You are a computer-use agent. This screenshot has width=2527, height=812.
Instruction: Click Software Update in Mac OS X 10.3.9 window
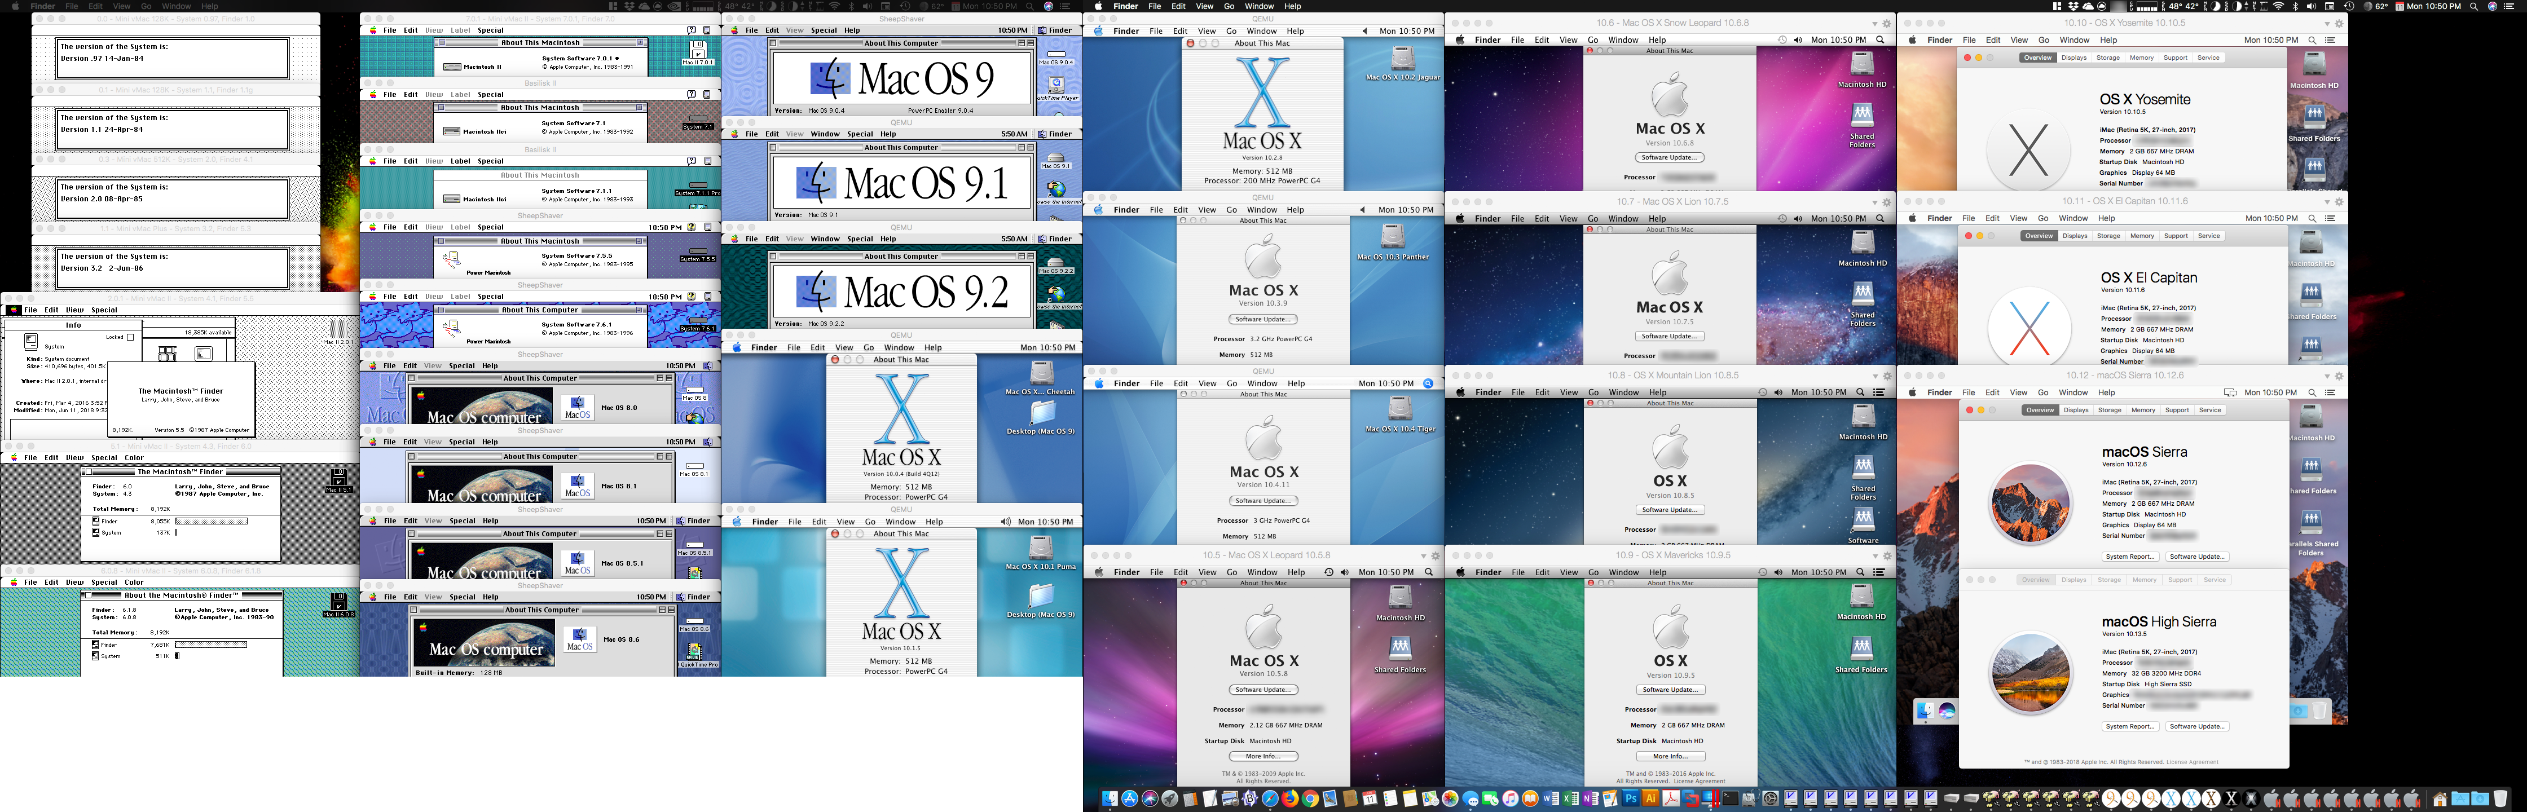point(1263,319)
